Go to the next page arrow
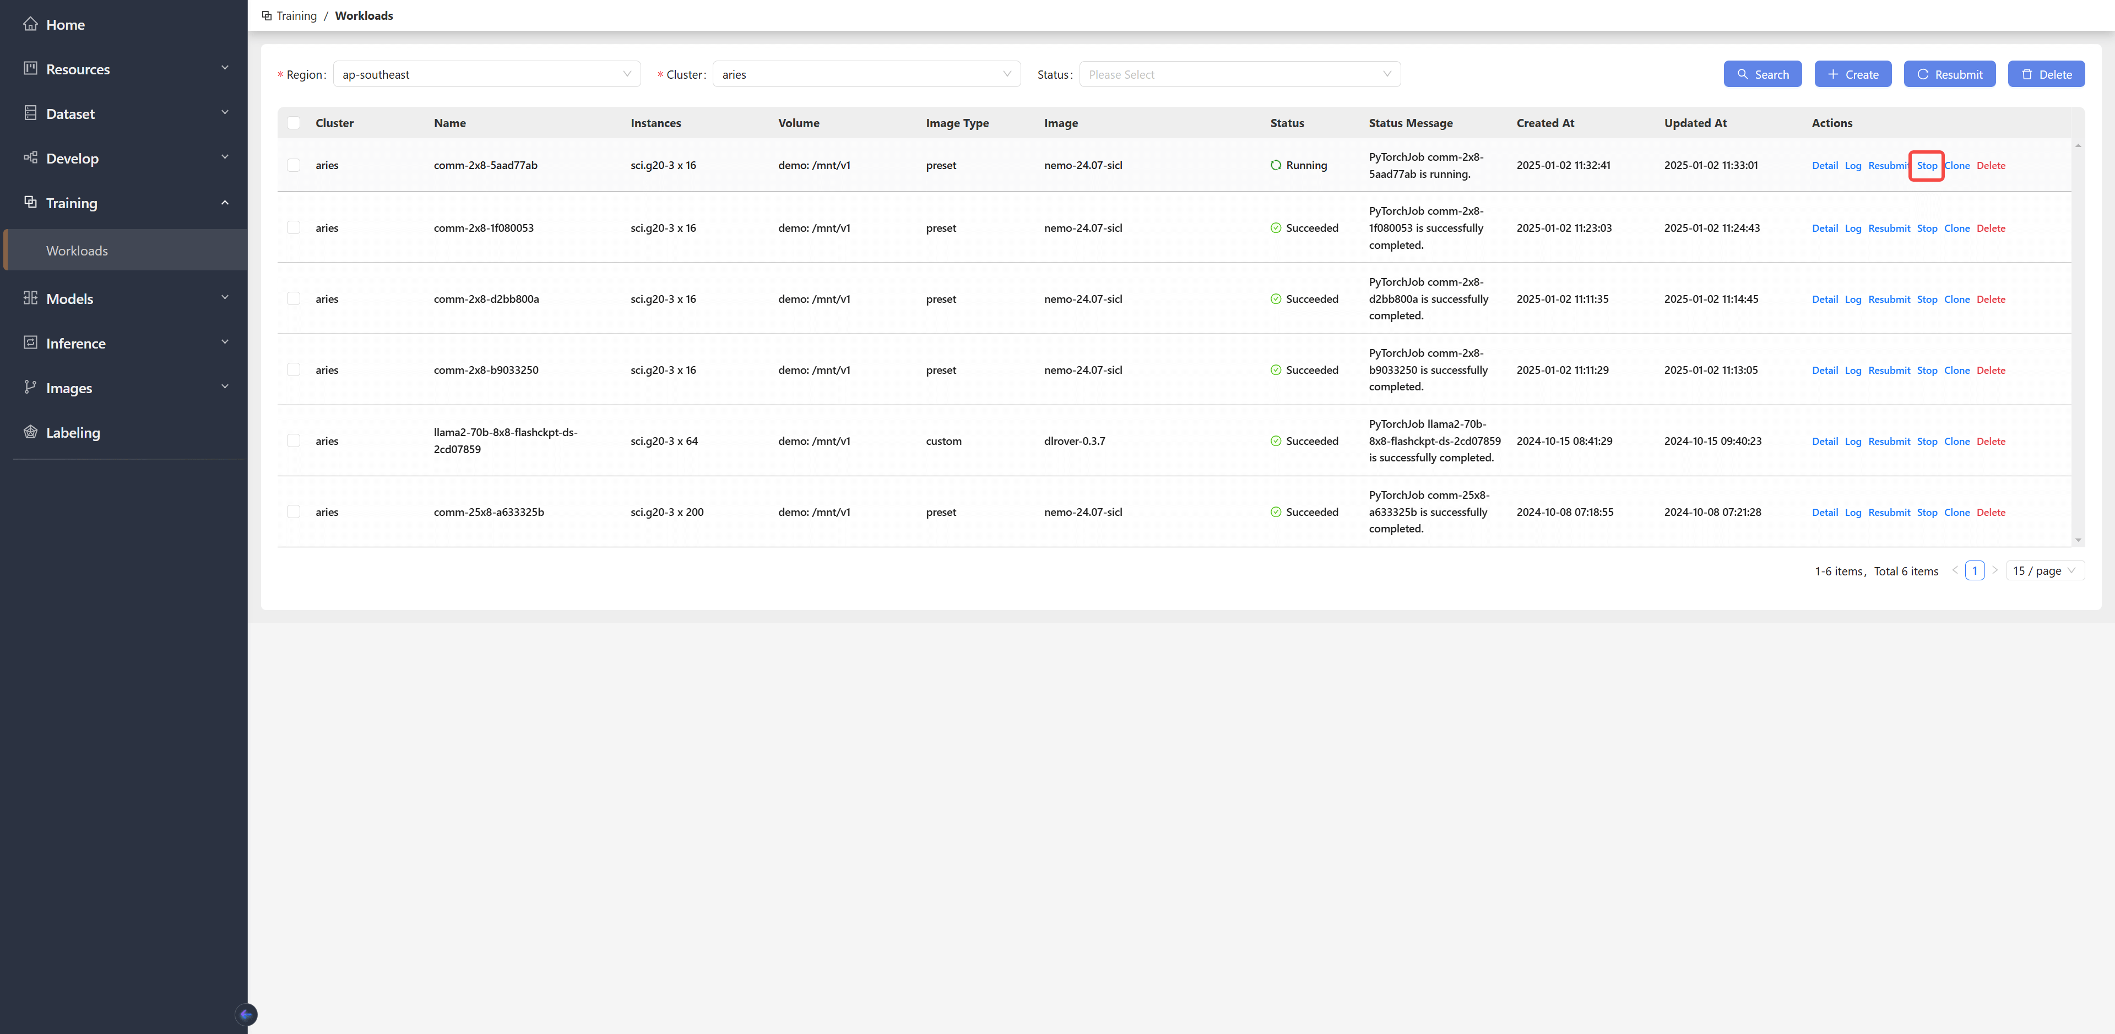 coord(1995,570)
